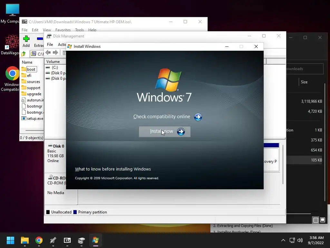Click the Install now button
This screenshot has height=248, width=330.
tap(165, 132)
